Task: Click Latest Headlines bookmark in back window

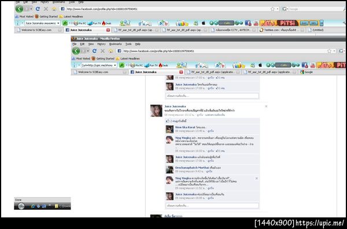Action: 71,16
